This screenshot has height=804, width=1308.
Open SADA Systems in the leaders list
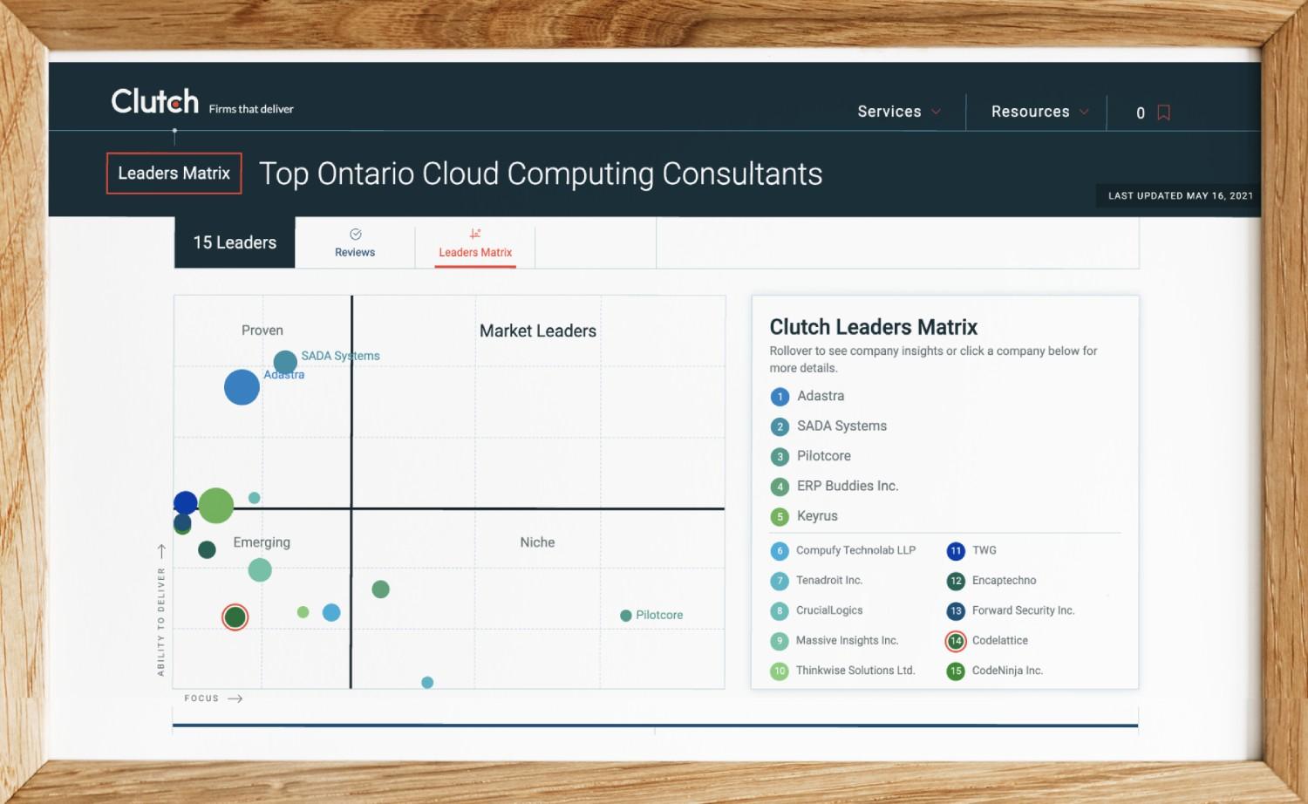coord(841,426)
